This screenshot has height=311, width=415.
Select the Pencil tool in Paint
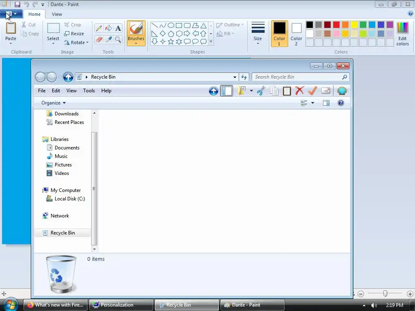(x=99, y=28)
